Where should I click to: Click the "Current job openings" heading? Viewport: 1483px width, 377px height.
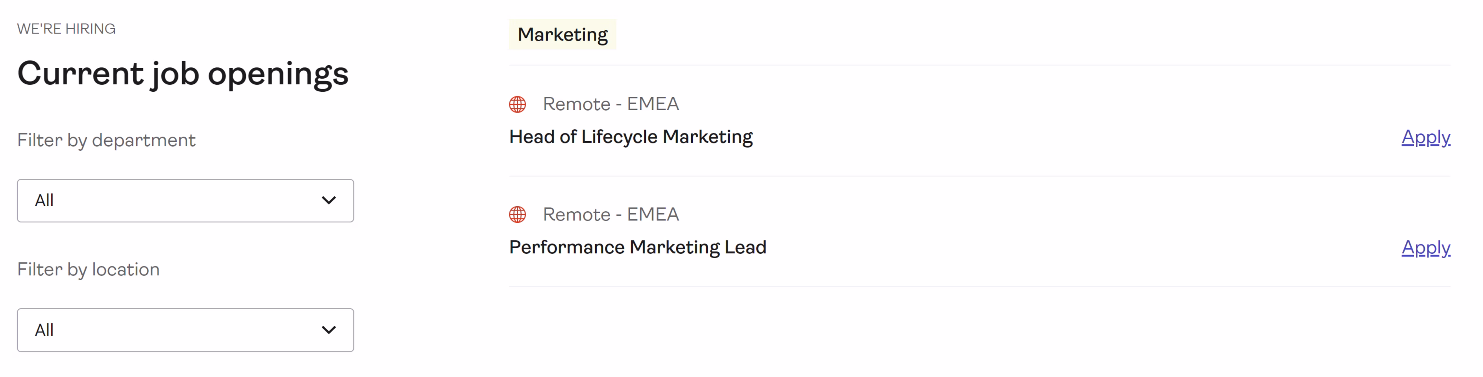(x=183, y=74)
